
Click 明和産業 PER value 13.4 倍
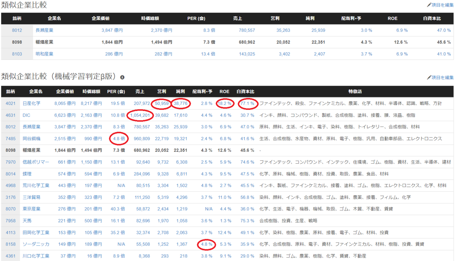(208, 54)
